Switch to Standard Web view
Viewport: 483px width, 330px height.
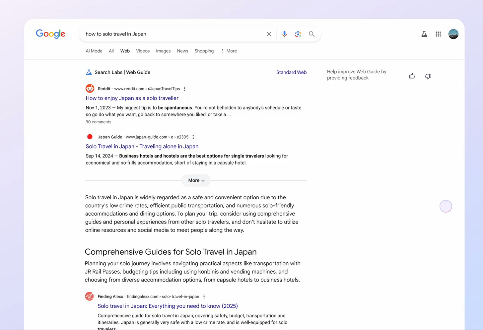click(x=291, y=72)
